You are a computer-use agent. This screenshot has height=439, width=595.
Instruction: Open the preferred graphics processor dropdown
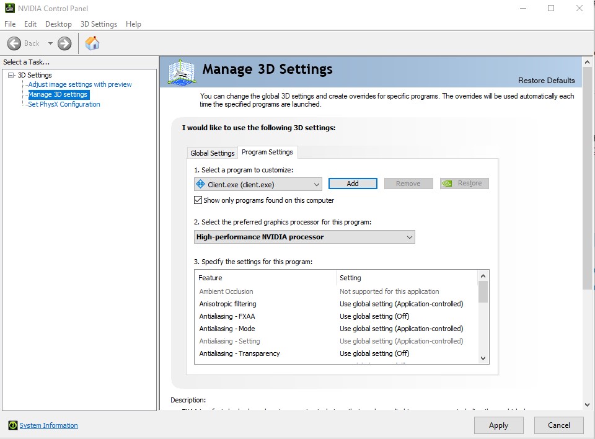(408, 237)
